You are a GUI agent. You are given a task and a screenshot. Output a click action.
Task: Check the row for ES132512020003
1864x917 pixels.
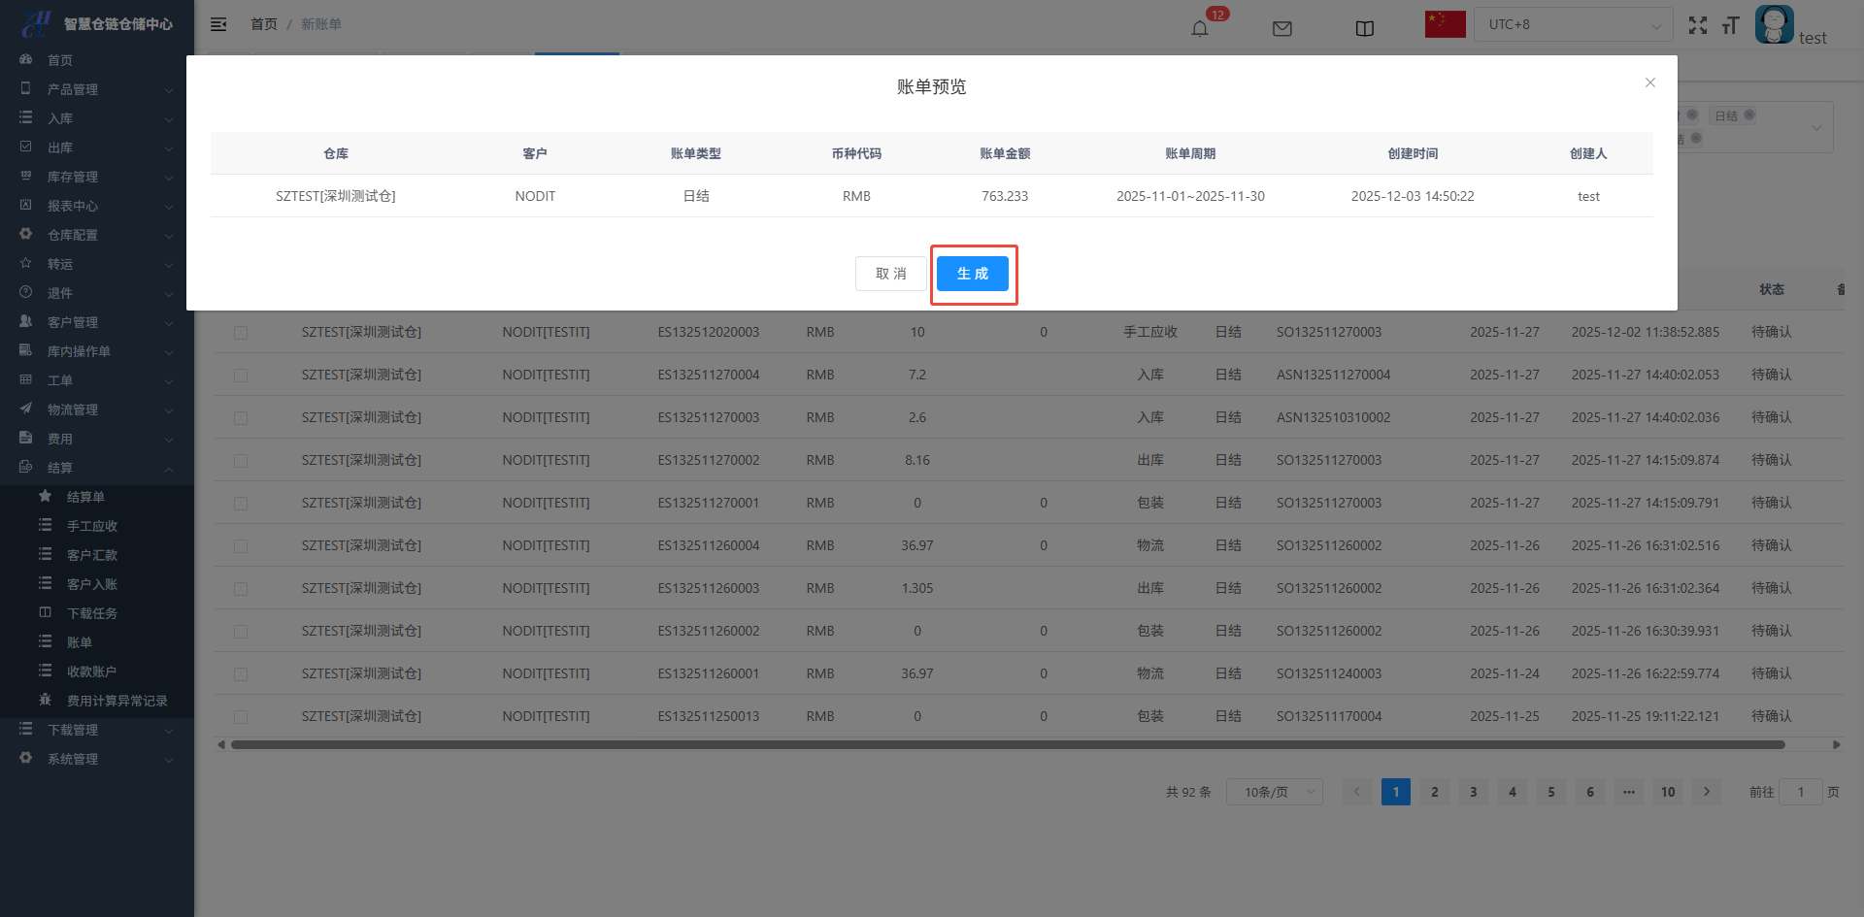click(241, 333)
